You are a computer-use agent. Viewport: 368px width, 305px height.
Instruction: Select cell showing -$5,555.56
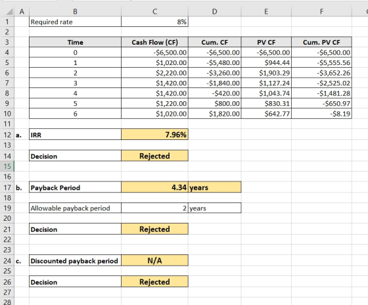point(321,62)
